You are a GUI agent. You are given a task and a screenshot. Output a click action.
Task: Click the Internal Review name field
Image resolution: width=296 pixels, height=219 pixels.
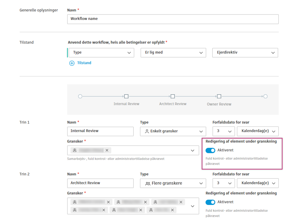[100, 131]
